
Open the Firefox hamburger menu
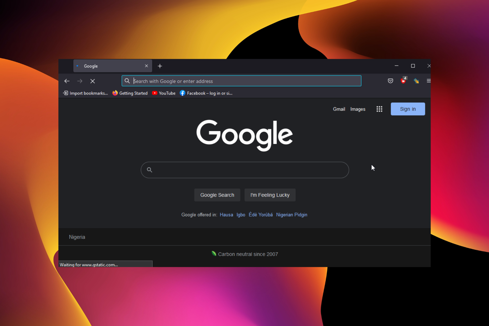click(x=429, y=81)
